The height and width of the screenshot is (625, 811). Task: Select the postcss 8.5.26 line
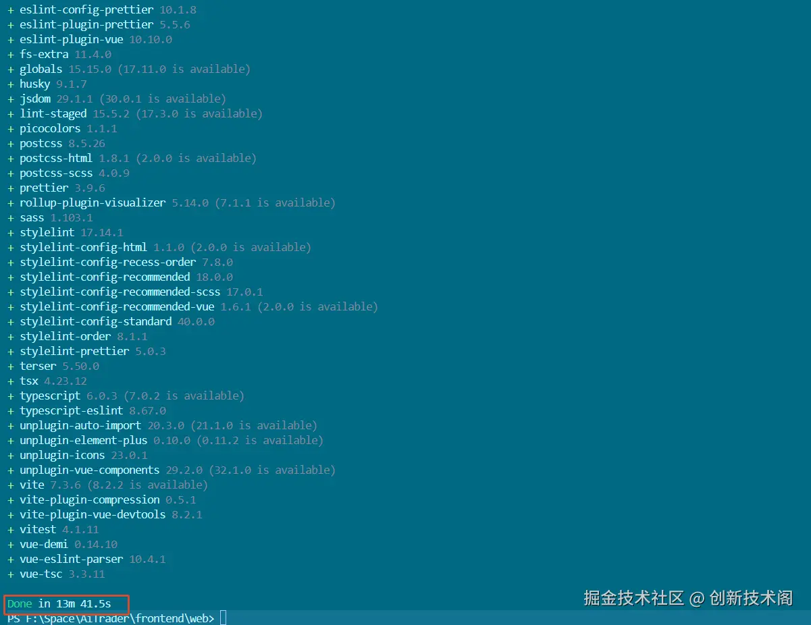click(56, 144)
